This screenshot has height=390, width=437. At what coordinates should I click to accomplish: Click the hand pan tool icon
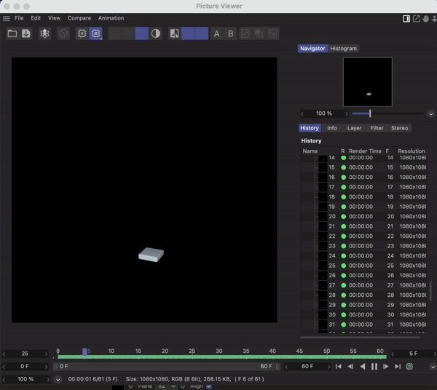(425, 18)
